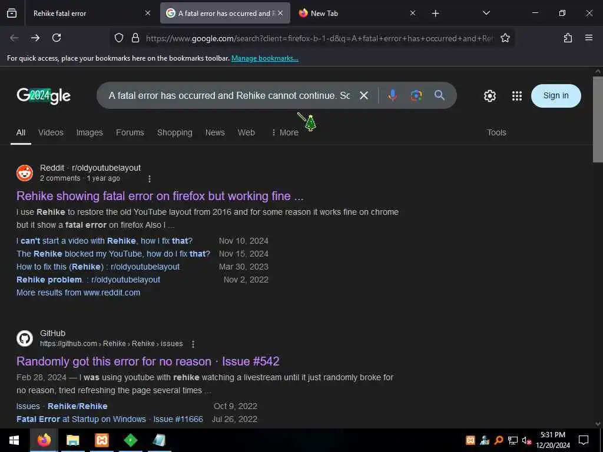Clear the Google search box text

click(364, 95)
